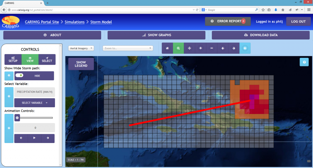Expand the 'Zoom to..' dropdown
Viewport: 313px width, 168px height.
click(x=127, y=48)
